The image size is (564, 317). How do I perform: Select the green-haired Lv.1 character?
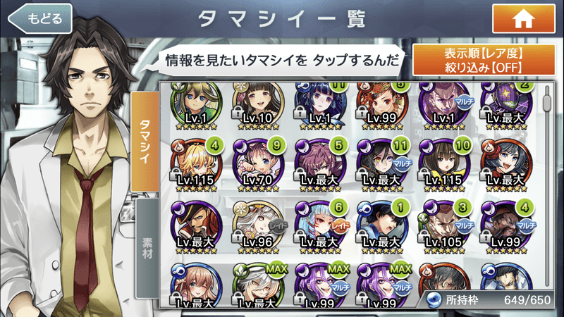click(x=197, y=106)
